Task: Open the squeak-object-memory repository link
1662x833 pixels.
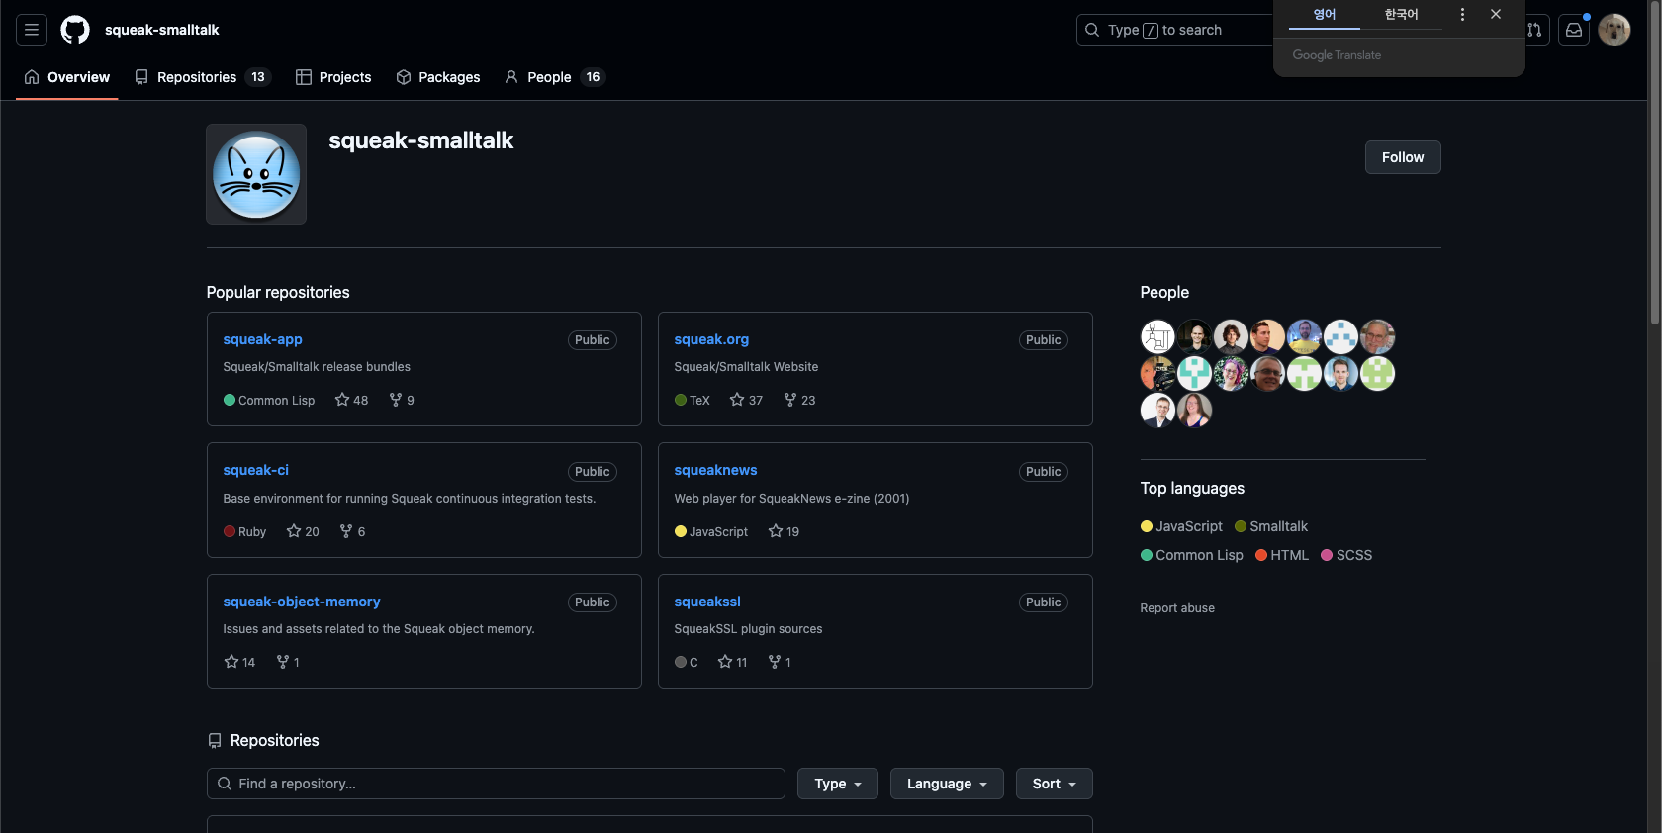Action: point(302,602)
